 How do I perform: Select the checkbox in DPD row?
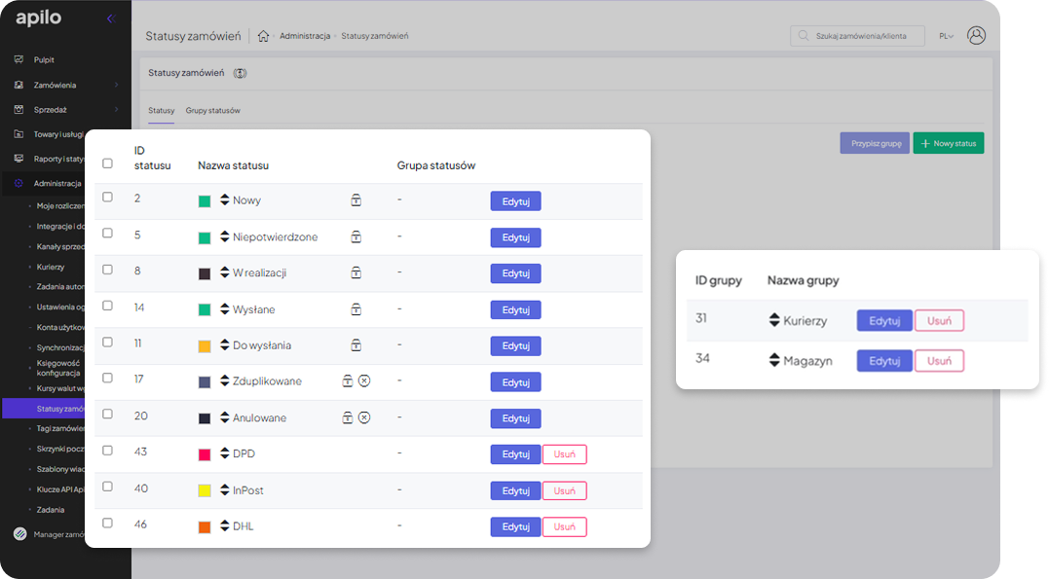(x=108, y=451)
